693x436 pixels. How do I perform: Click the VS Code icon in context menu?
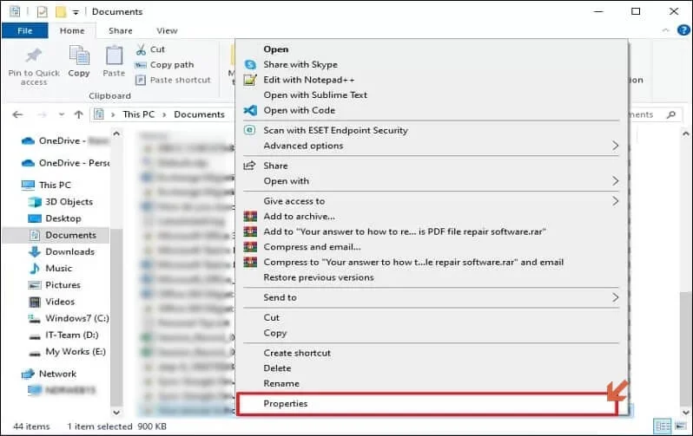coord(250,110)
